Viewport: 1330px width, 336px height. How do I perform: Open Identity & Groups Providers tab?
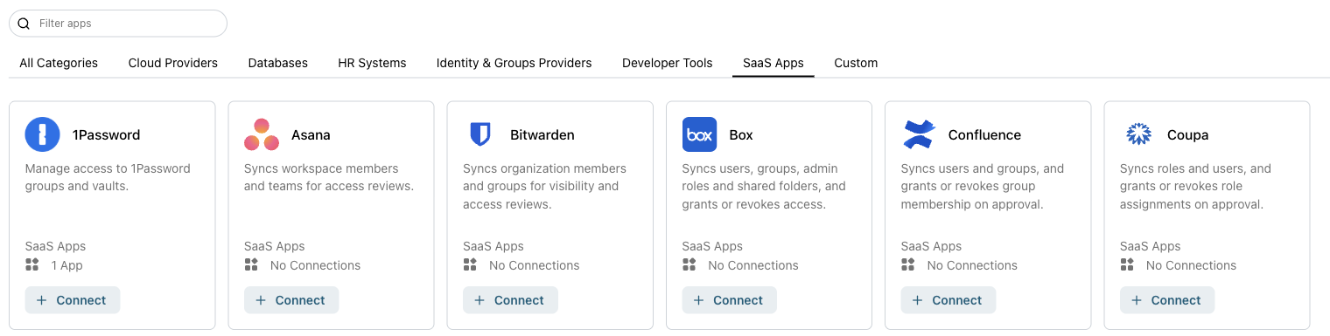tap(514, 63)
